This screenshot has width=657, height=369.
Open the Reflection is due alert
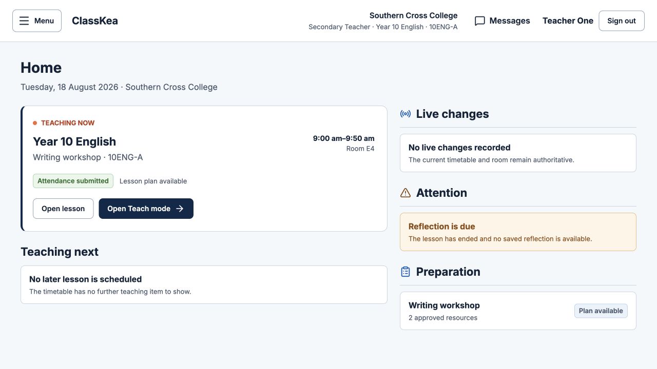(518, 232)
